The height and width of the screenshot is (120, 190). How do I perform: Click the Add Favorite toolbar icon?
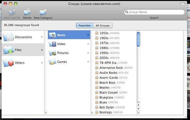pos(12,12)
